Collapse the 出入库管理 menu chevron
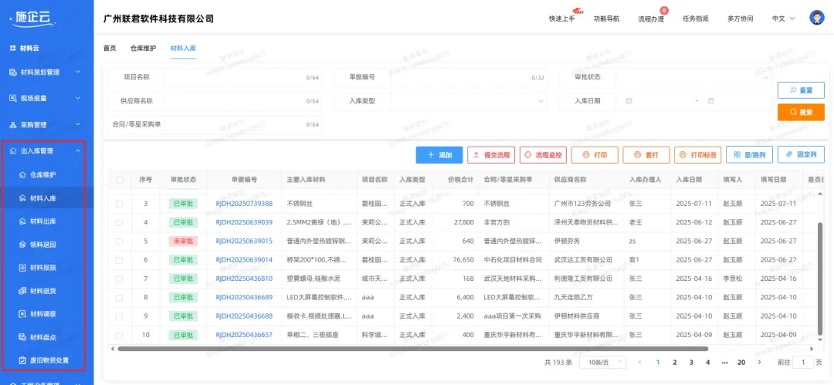 [78, 151]
